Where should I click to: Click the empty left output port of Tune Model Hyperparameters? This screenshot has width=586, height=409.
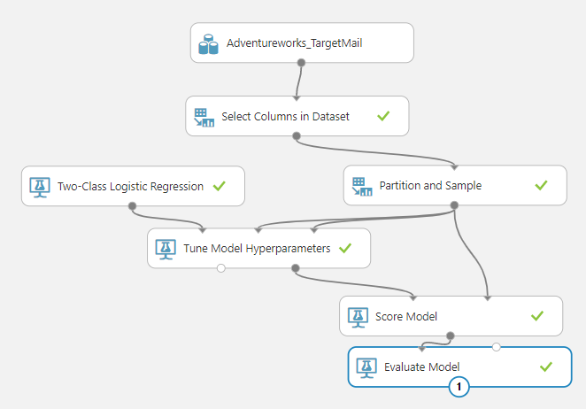pos(221,267)
